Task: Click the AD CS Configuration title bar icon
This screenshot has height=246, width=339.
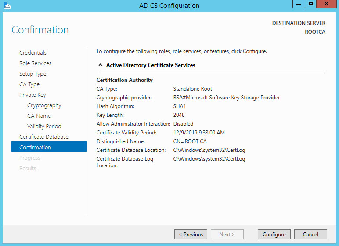Action: [x=7, y=5]
